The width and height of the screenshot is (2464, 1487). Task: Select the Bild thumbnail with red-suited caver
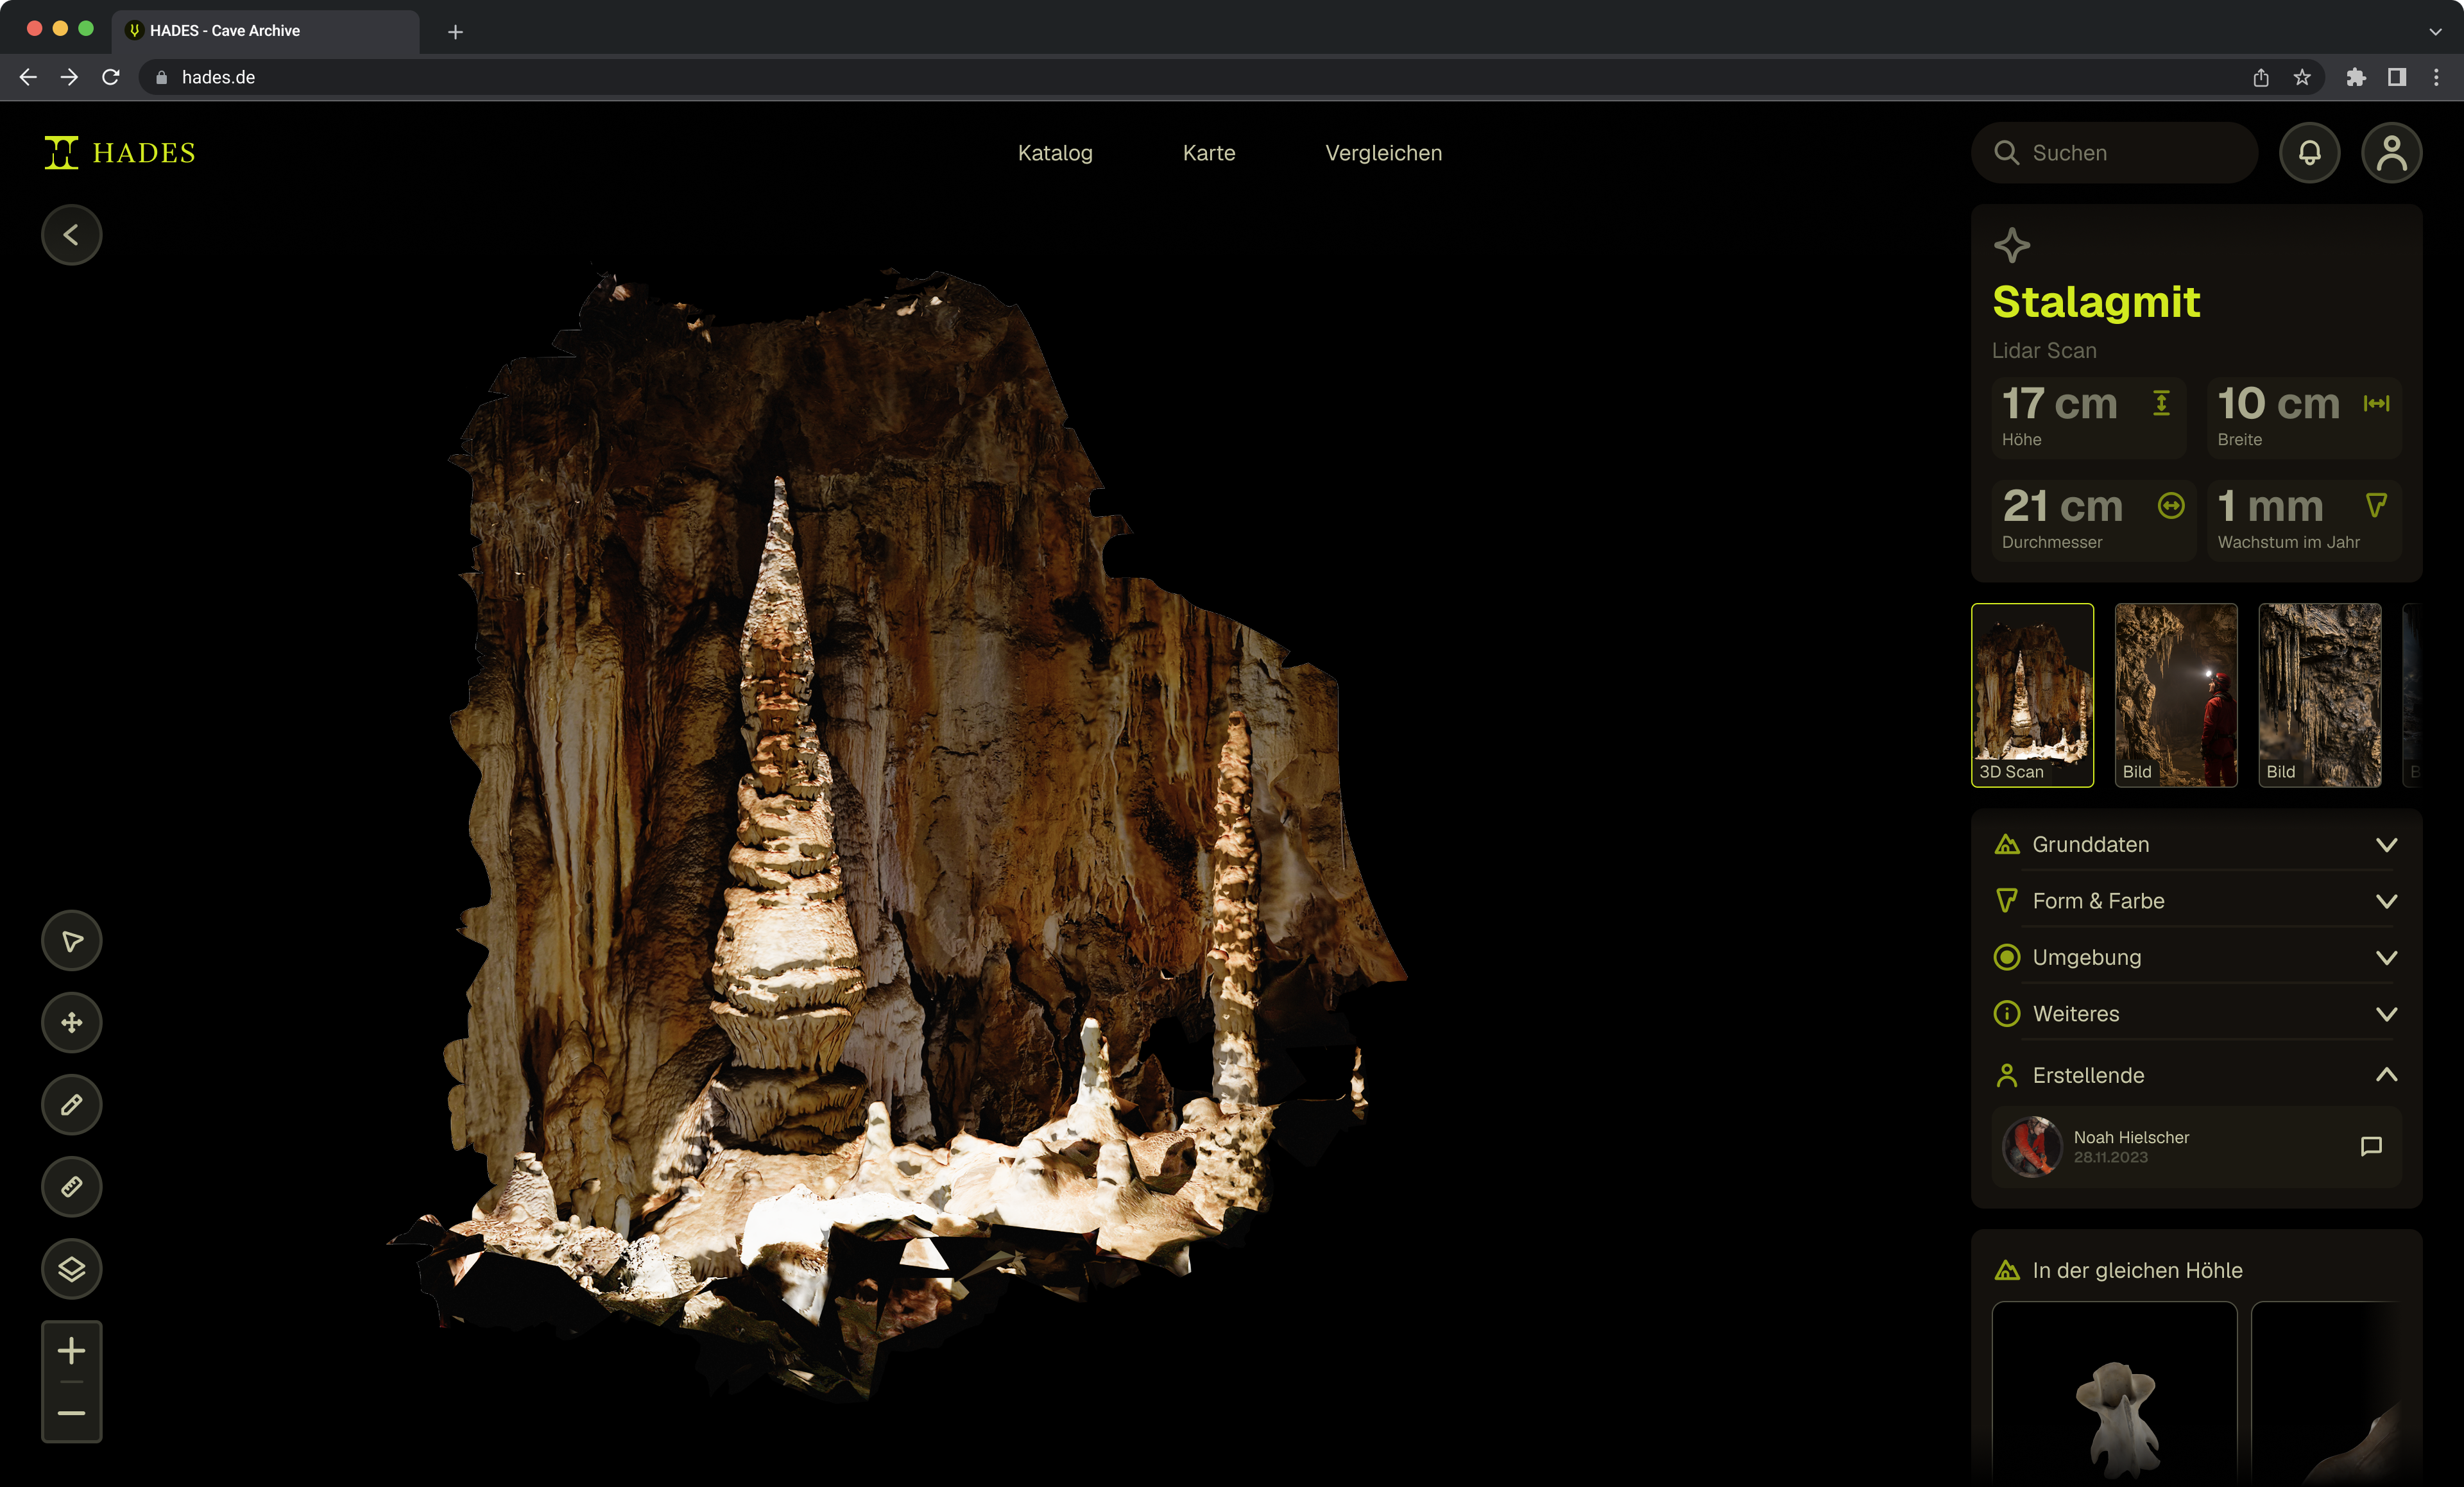(x=2175, y=695)
